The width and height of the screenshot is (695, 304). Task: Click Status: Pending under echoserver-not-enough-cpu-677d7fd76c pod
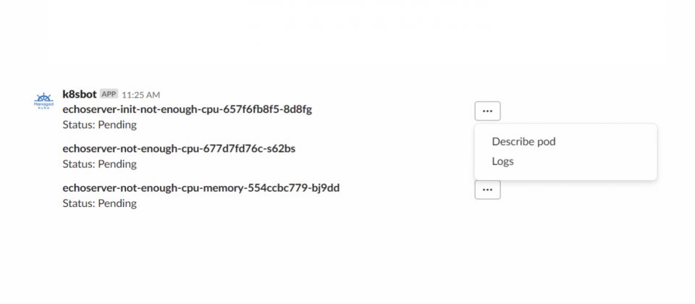click(99, 164)
